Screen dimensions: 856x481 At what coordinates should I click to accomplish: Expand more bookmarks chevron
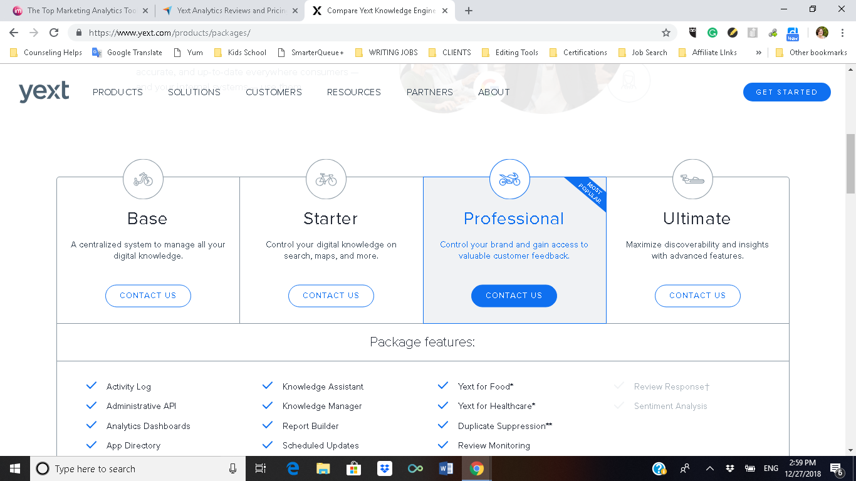[x=759, y=53]
